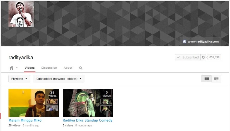Toggle the Subscribed button
This screenshot has width=230, height=131.
(x=188, y=57)
